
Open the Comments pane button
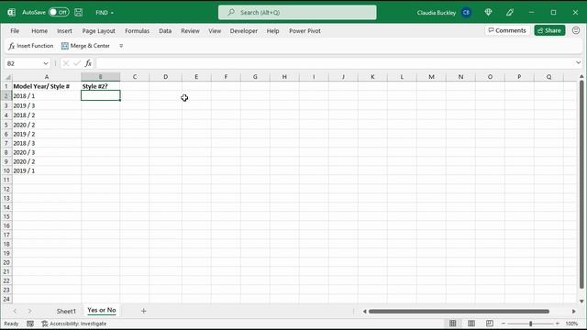[x=507, y=30]
